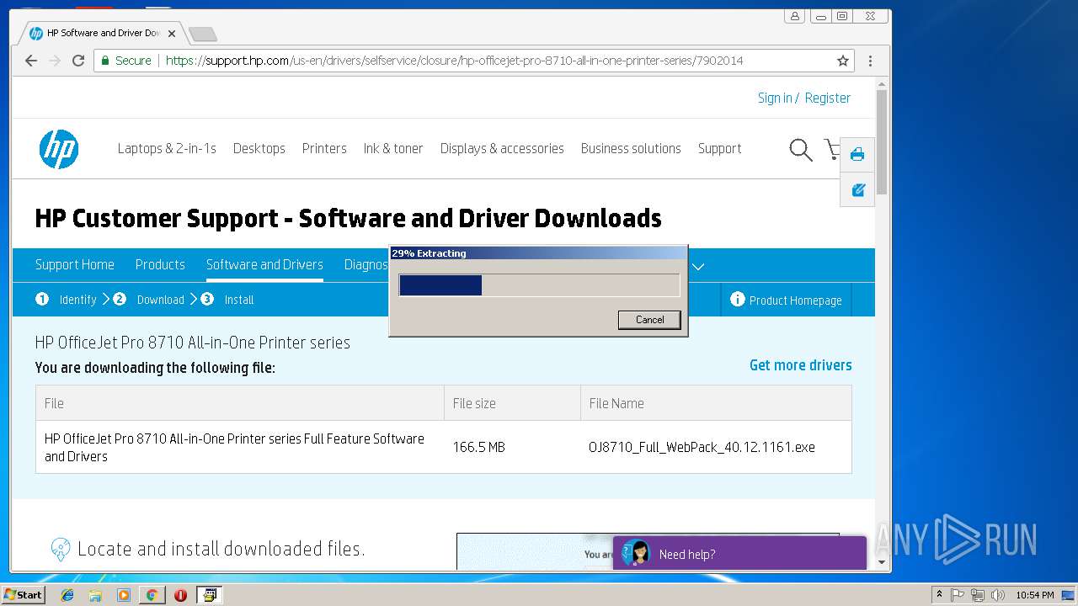
Task: Reload the page with the refresh icon
Action: [78, 61]
